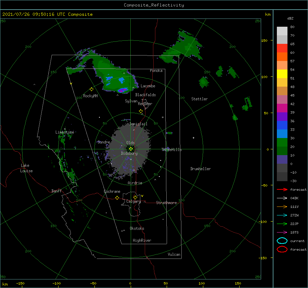Screen dimensions: 308x288
Task: Click the cyan current ellipse legend symbol
Action: pos(282,241)
